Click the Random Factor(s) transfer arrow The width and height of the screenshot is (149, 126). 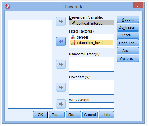click(61, 64)
